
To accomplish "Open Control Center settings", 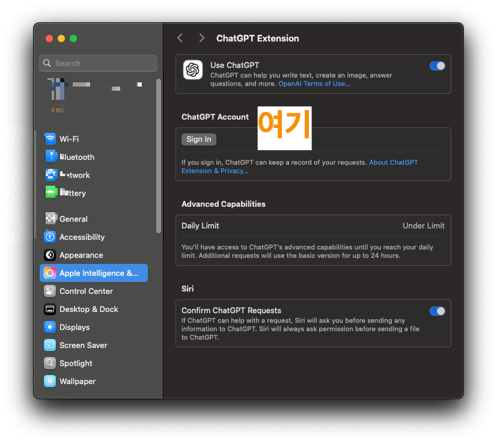I will (94, 291).
